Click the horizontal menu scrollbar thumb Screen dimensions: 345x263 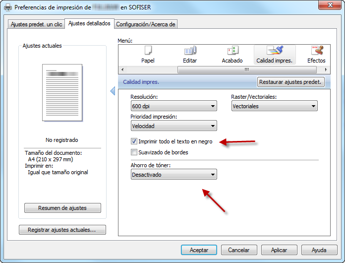[x=246, y=70]
